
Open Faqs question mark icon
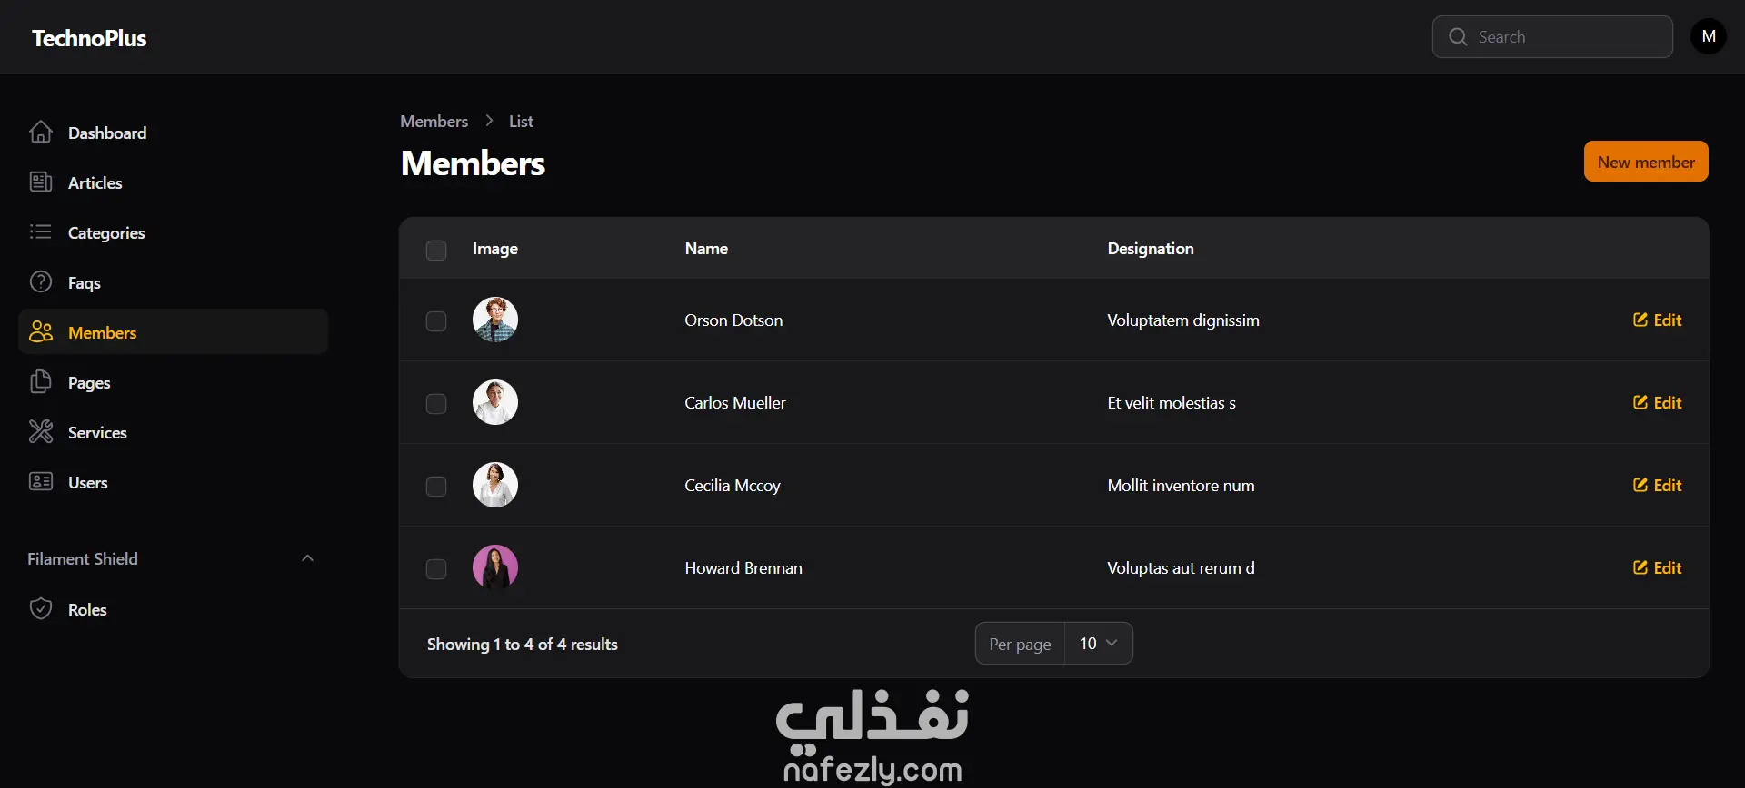(41, 282)
